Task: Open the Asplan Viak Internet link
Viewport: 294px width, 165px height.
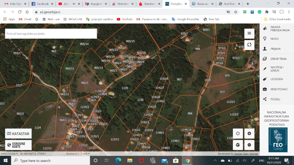Action: pos(245,154)
